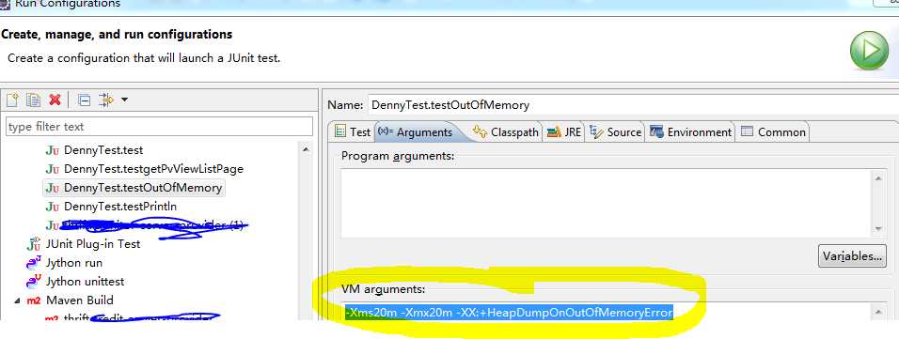
Task: Select the Maven Build label
Action: coord(80,300)
